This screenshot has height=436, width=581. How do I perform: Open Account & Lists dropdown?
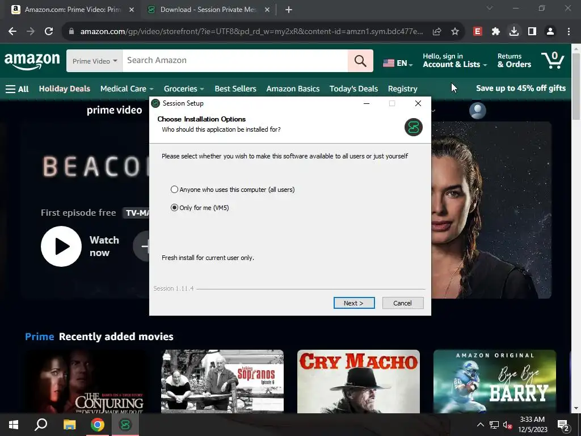pos(454,60)
